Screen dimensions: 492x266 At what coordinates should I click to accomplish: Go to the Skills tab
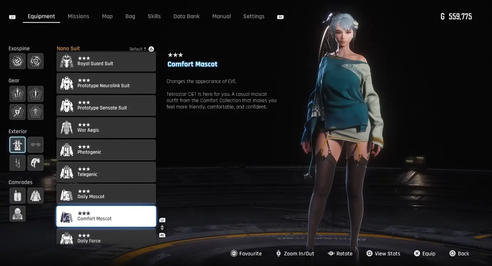coord(154,16)
